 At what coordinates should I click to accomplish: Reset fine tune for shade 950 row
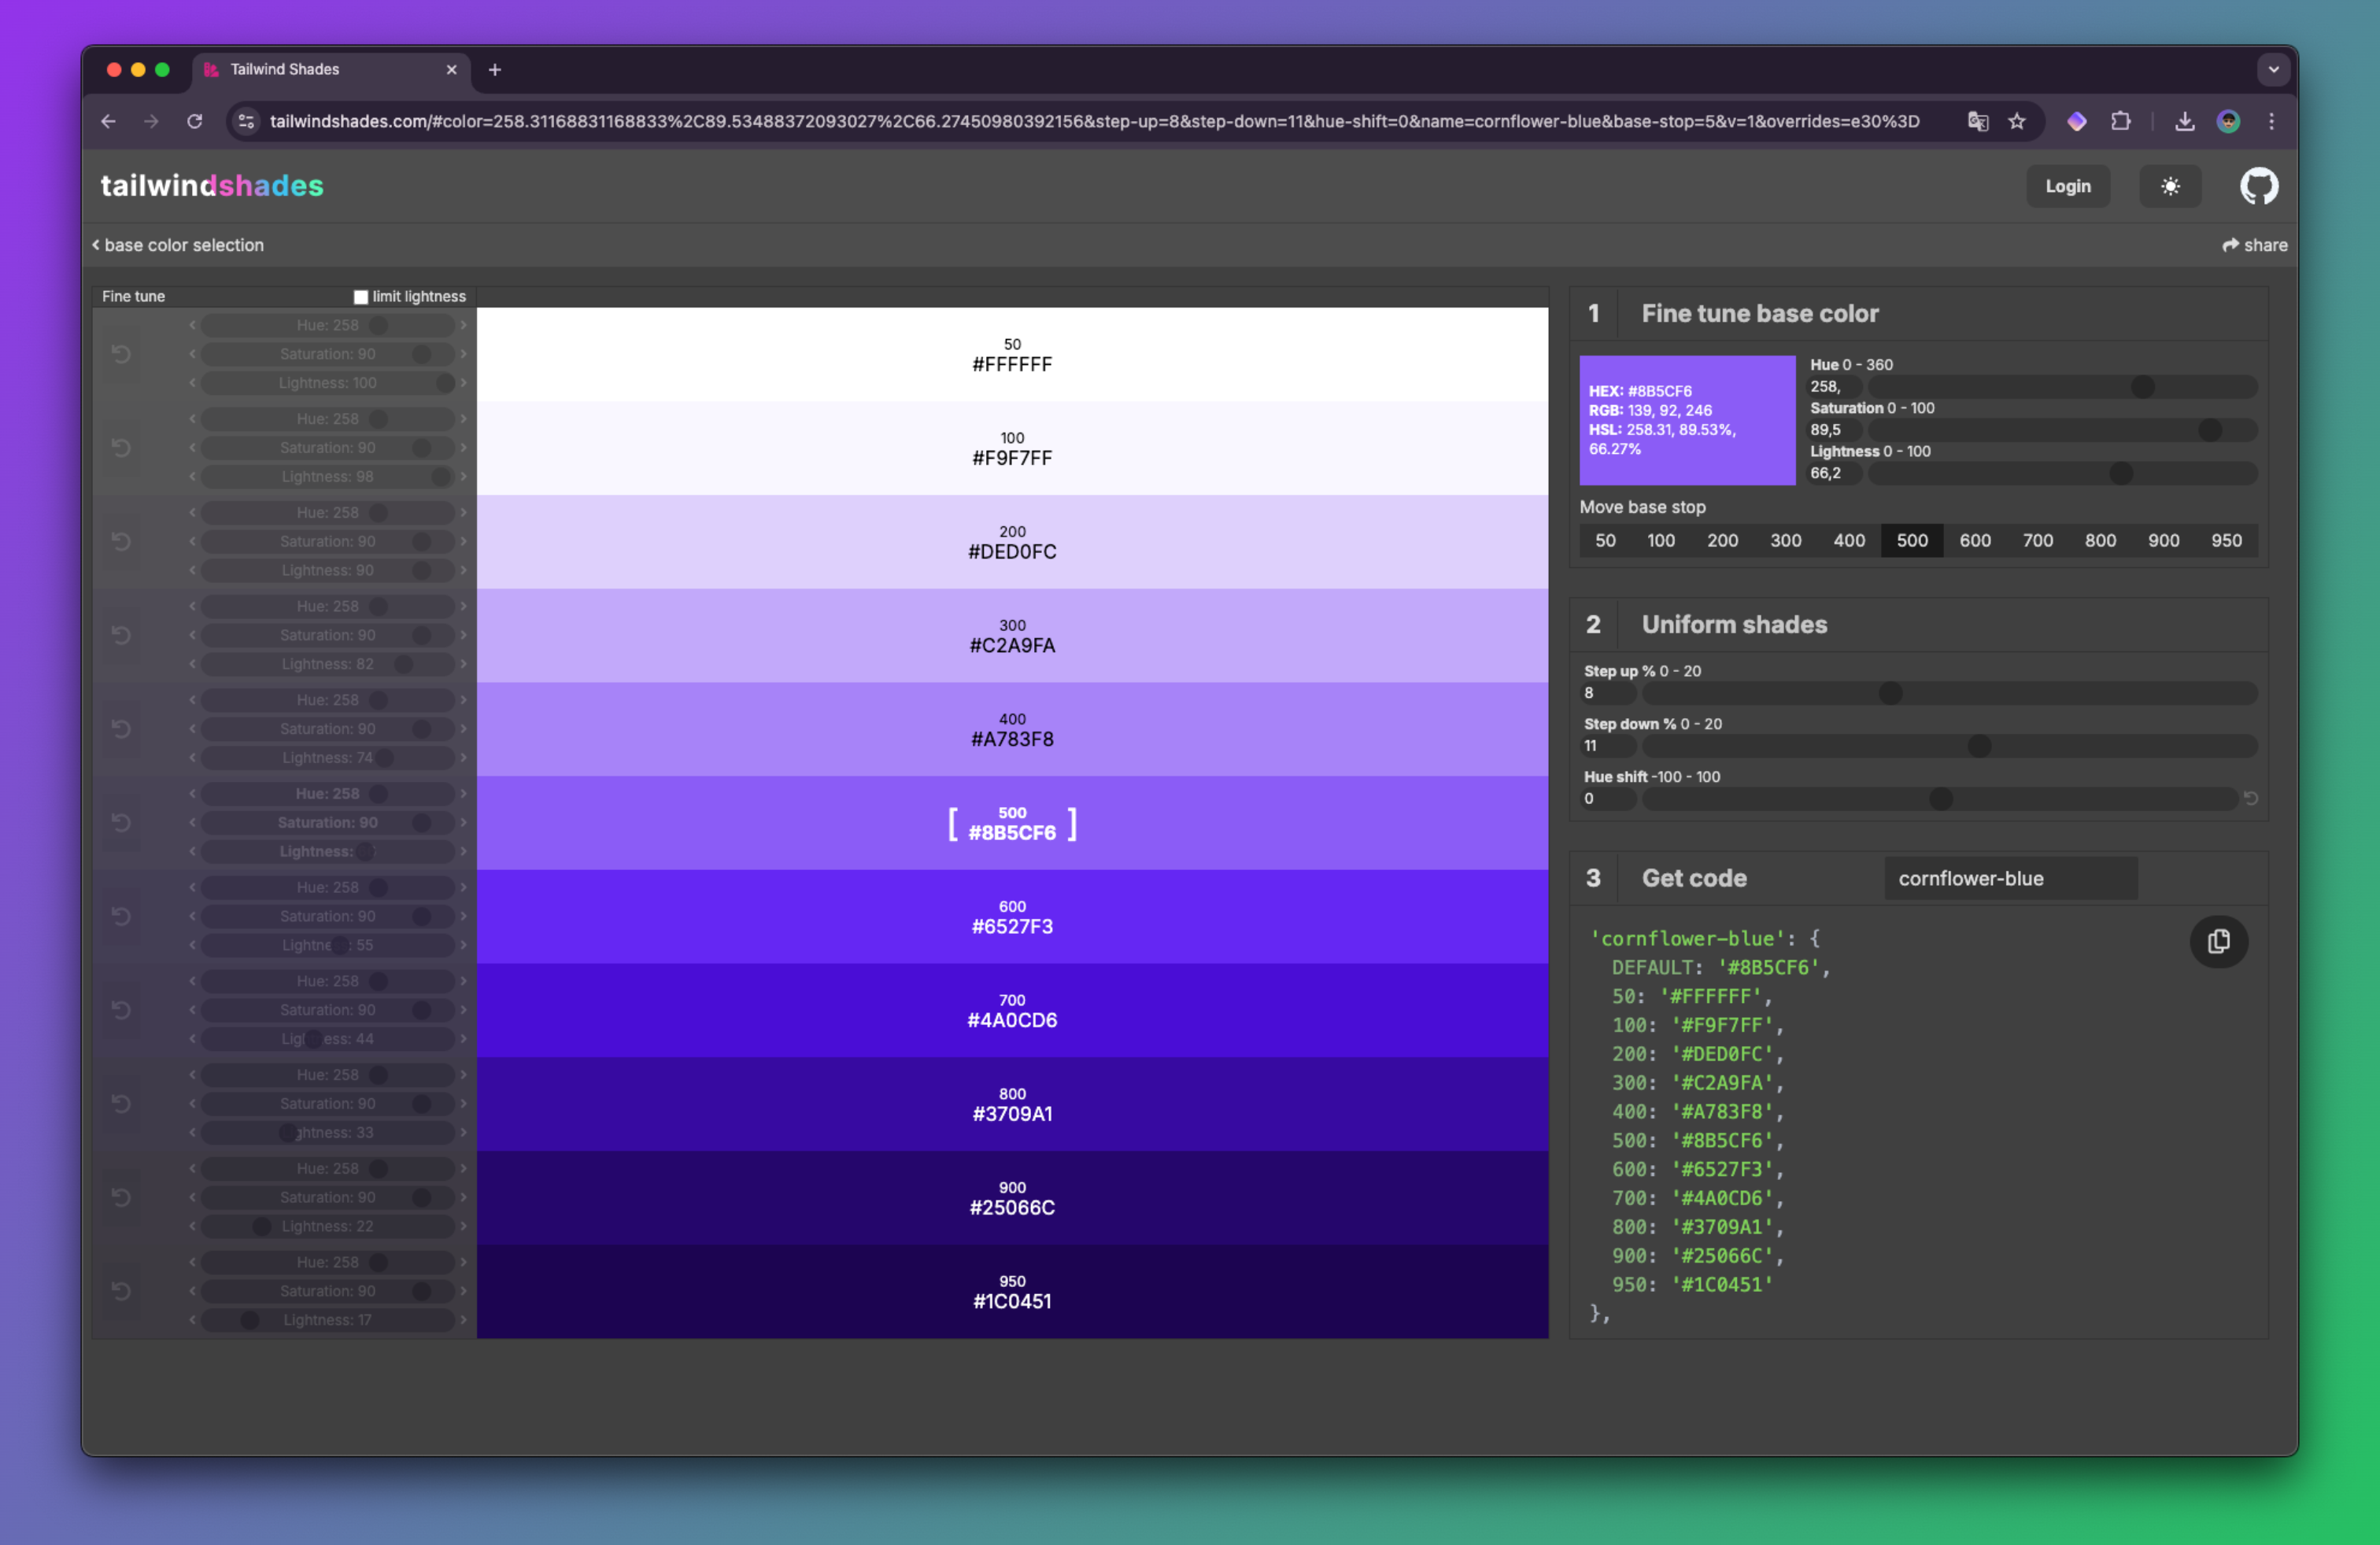click(121, 1291)
